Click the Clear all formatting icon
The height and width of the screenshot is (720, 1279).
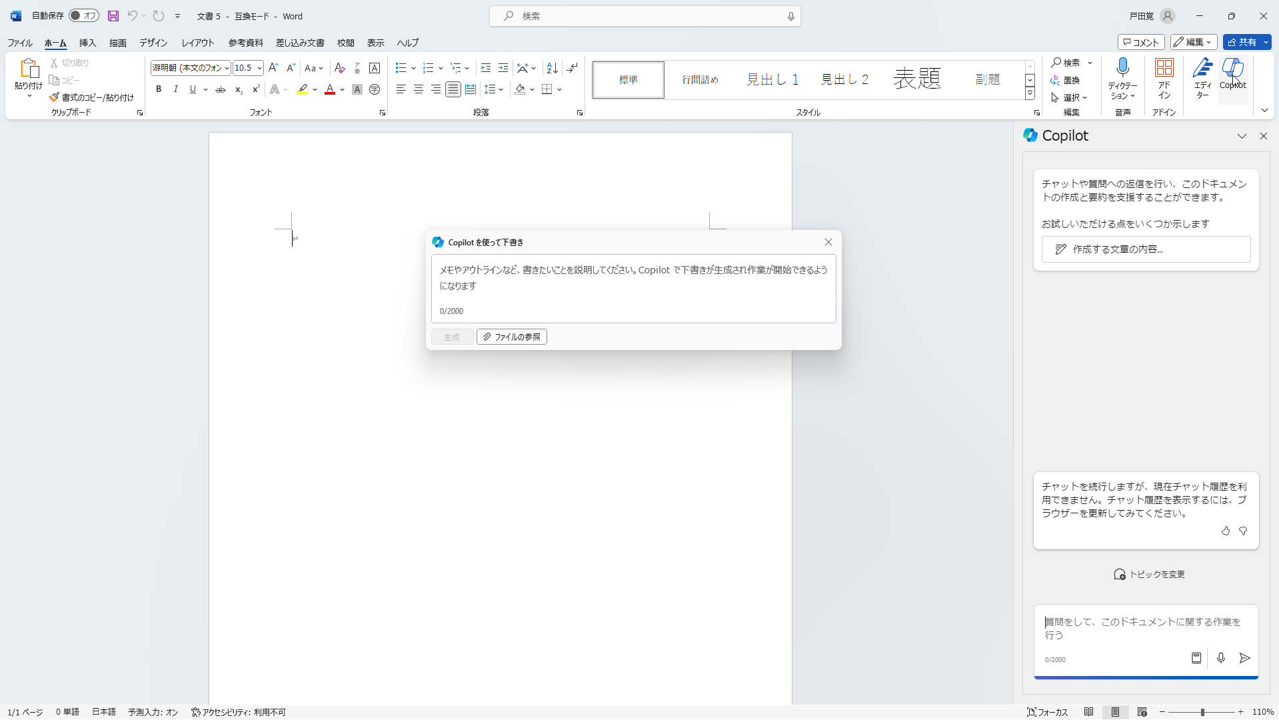pyautogui.click(x=340, y=68)
